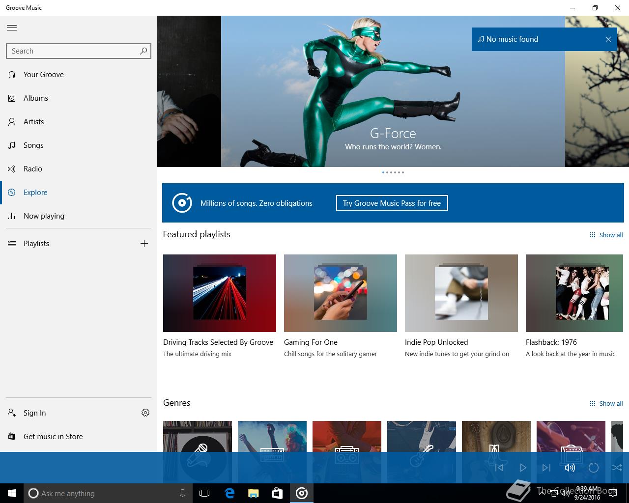Screen dimensions: 629x503
Task: Open the hamburger navigation menu
Action: [x=12, y=28]
